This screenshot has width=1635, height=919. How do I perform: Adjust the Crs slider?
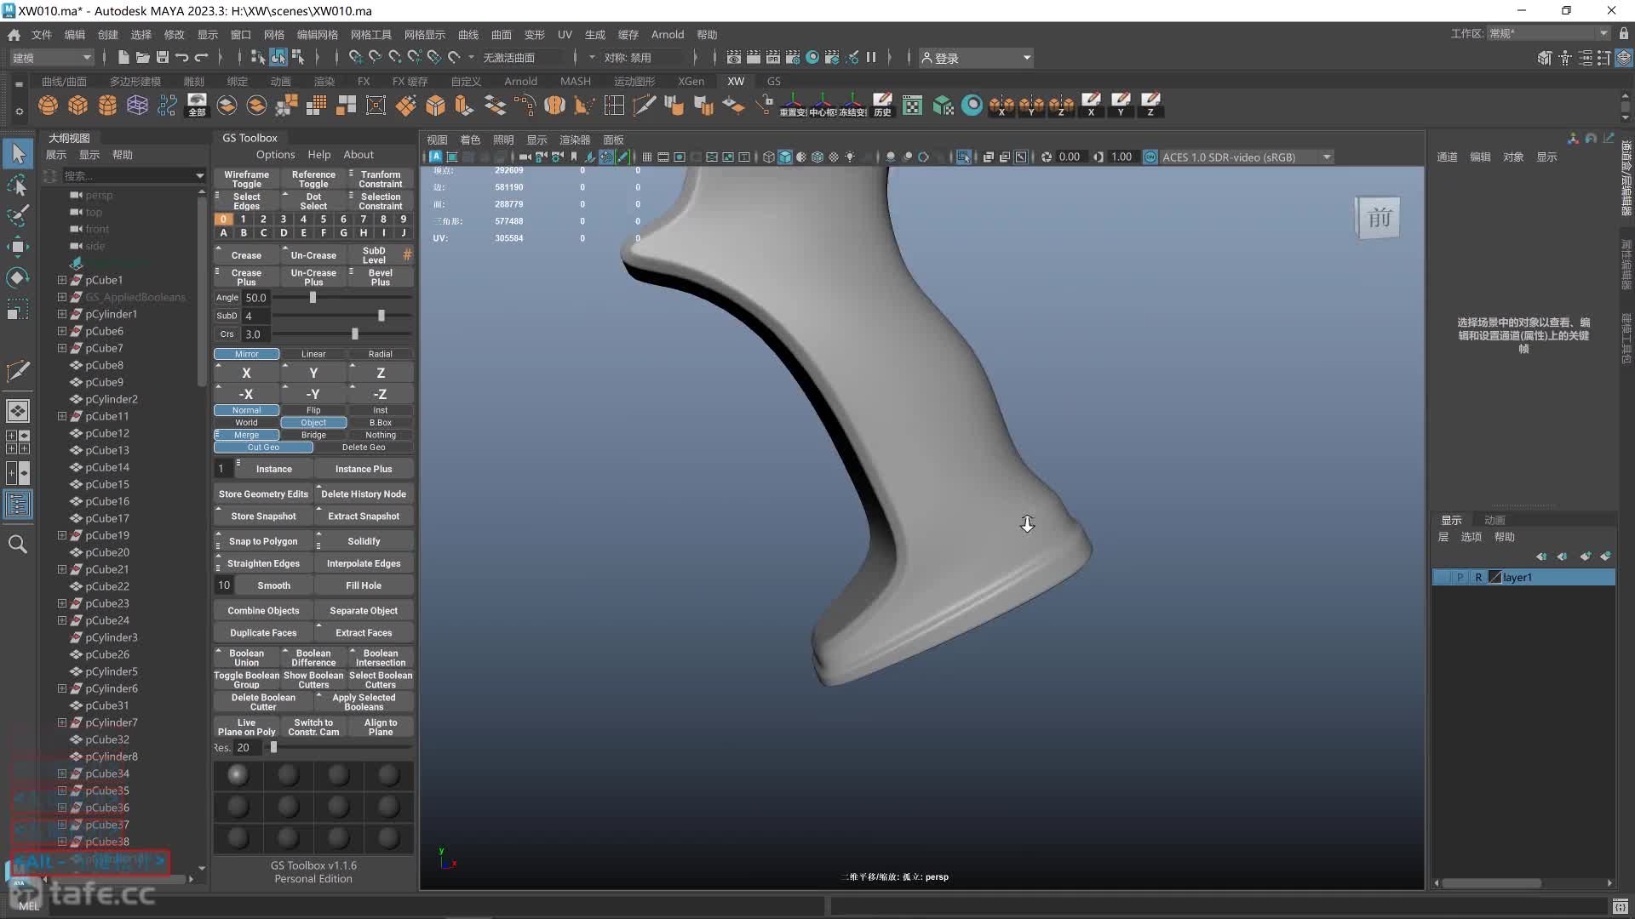(x=355, y=334)
